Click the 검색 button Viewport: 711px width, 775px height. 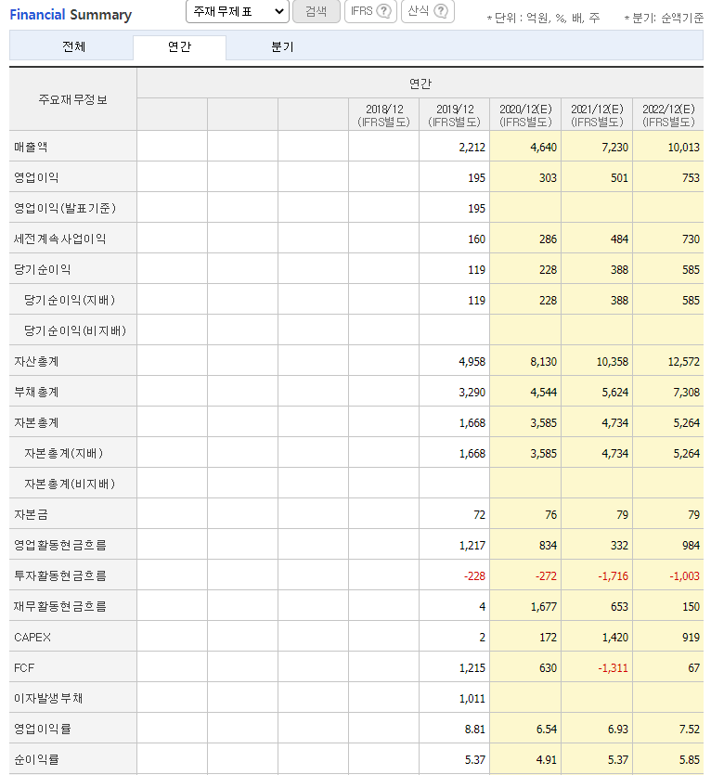[x=317, y=11]
